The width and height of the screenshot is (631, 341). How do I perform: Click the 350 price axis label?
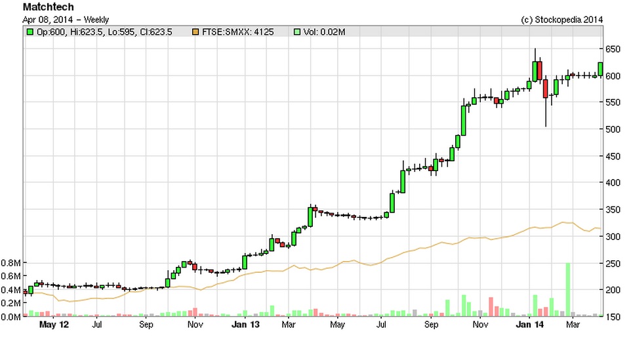click(x=613, y=209)
